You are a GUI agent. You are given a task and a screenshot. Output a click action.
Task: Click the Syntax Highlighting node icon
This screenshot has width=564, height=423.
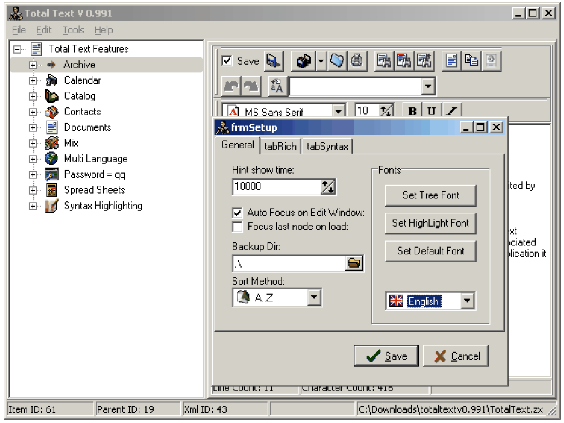coord(51,206)
